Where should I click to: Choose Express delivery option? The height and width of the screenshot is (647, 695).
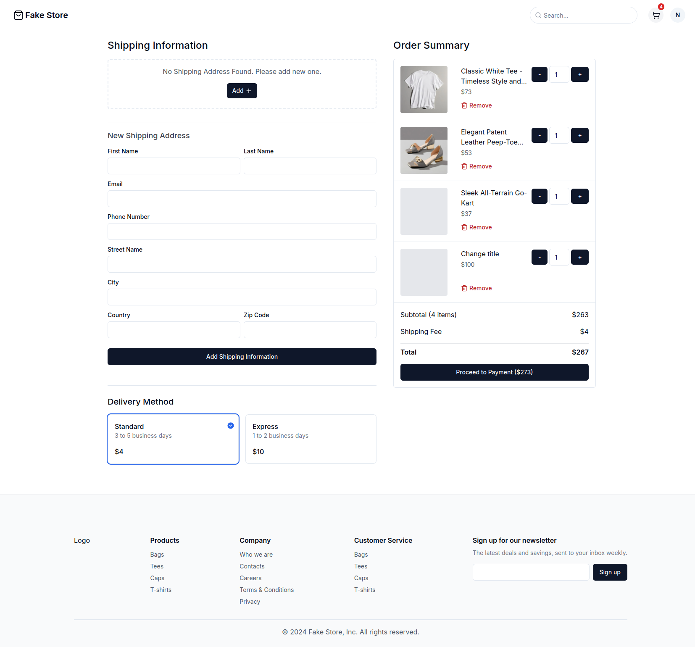click(x=311, y=439)
